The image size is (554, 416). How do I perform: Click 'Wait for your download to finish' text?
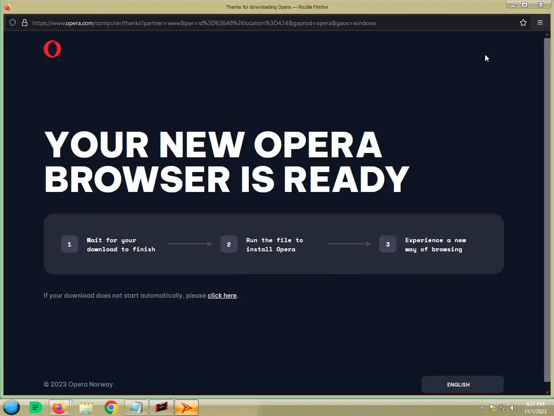tap(121, 244)
